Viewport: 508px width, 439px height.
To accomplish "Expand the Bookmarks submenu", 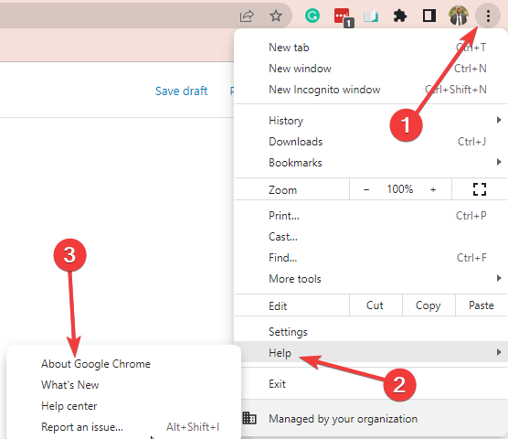I will pyautogui.click(x=371, y=163).
